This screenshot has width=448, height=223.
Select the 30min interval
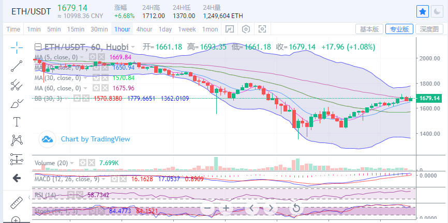[99, 29]
